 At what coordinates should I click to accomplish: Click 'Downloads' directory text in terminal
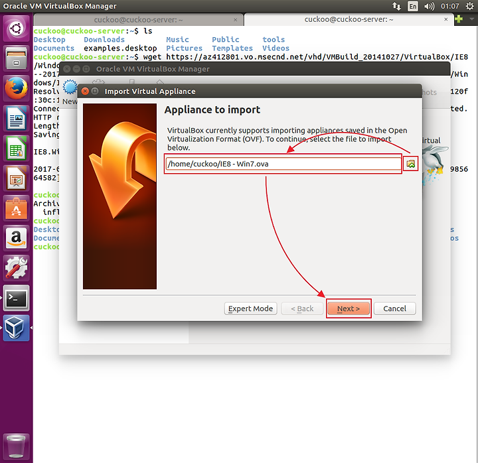(x=104, y=40)
